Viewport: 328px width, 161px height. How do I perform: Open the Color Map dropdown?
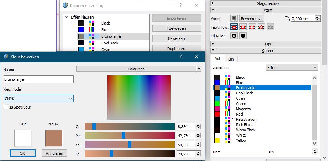(x=139, y=69)
